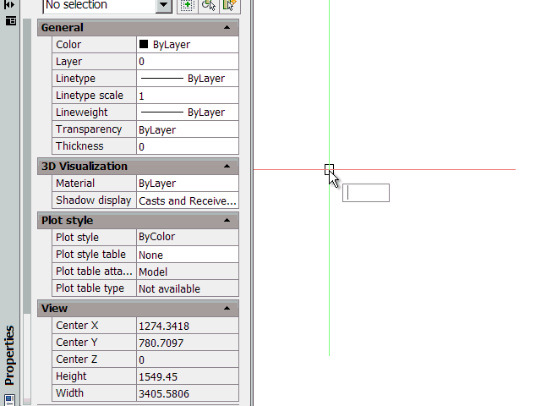Viewport: 541px width, 406px height.
Task: Click the Properties palette title bar label
Action: click(x=9, y=355)
